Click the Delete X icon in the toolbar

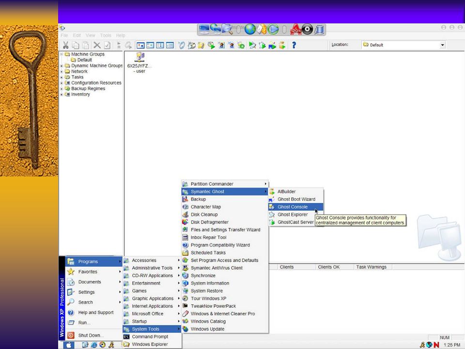(97, 45)
